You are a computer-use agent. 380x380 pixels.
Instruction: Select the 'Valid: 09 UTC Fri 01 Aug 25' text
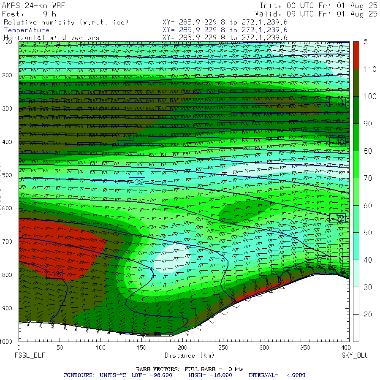(x=316, y=14)
